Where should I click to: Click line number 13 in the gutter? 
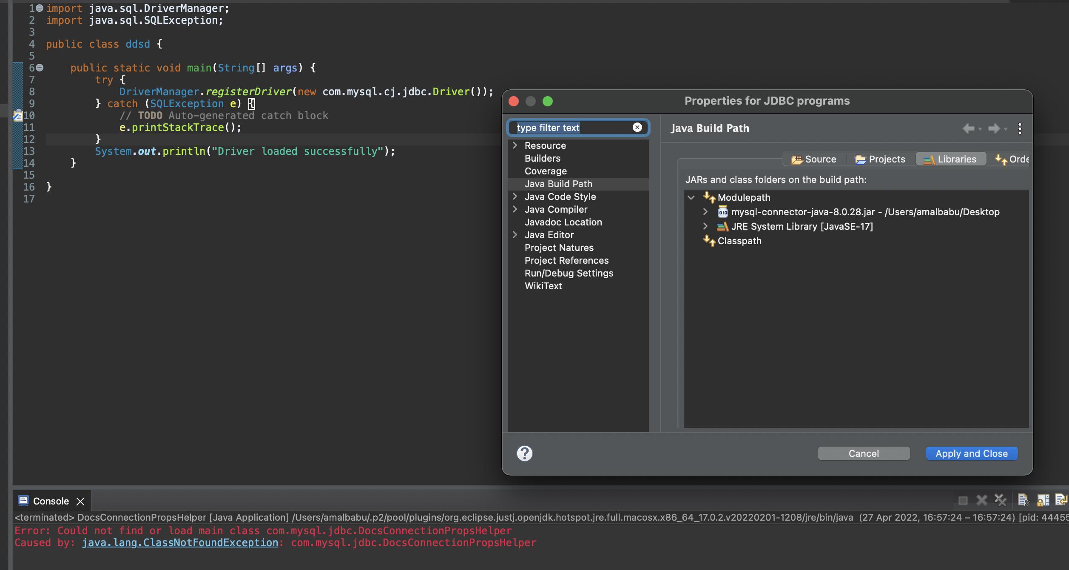click(x=28, y=151)
